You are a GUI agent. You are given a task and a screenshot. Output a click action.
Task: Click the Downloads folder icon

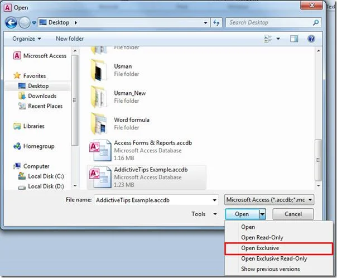pos(22,96)
